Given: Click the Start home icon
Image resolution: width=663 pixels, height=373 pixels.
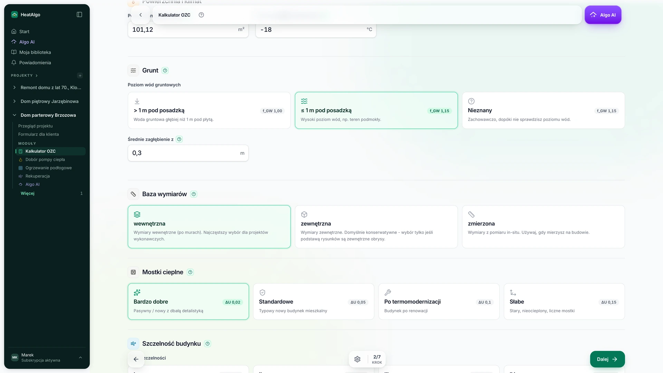Looking at the screenshot, I should coord(14,31).
